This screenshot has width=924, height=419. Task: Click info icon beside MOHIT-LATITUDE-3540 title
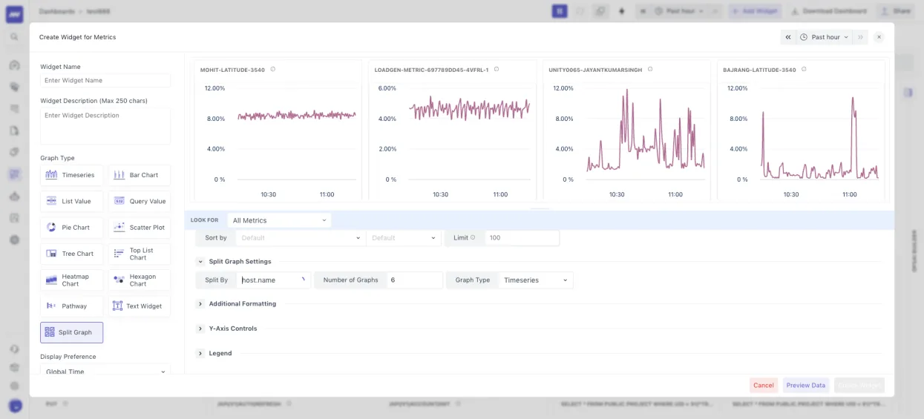coord(273,70)
